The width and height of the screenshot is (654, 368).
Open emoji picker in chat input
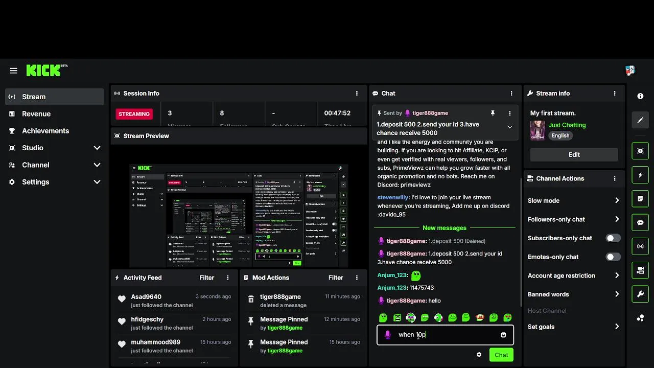(x=503, y=335)
